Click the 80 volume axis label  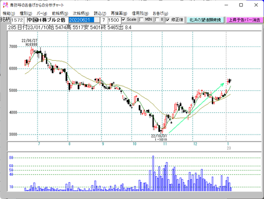11,158
